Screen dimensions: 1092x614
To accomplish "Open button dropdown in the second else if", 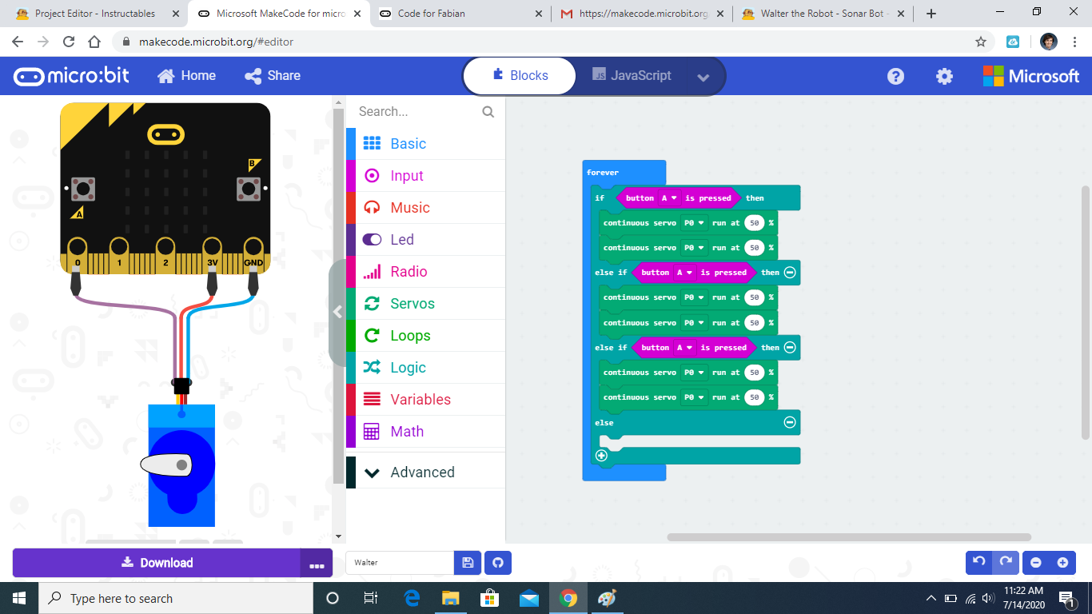I will [x=684, y=348].
